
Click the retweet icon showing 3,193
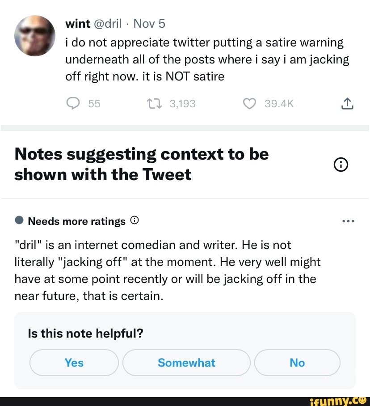coord(154,103)
